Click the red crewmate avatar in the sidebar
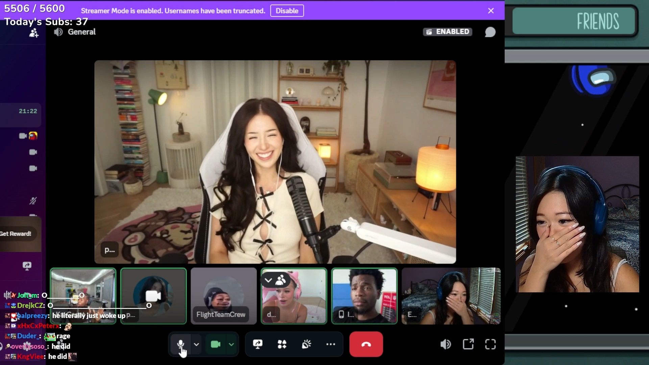 (33, 136)
